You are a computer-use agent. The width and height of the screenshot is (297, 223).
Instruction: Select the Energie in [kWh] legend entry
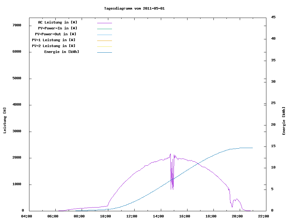tap(62, 52)
